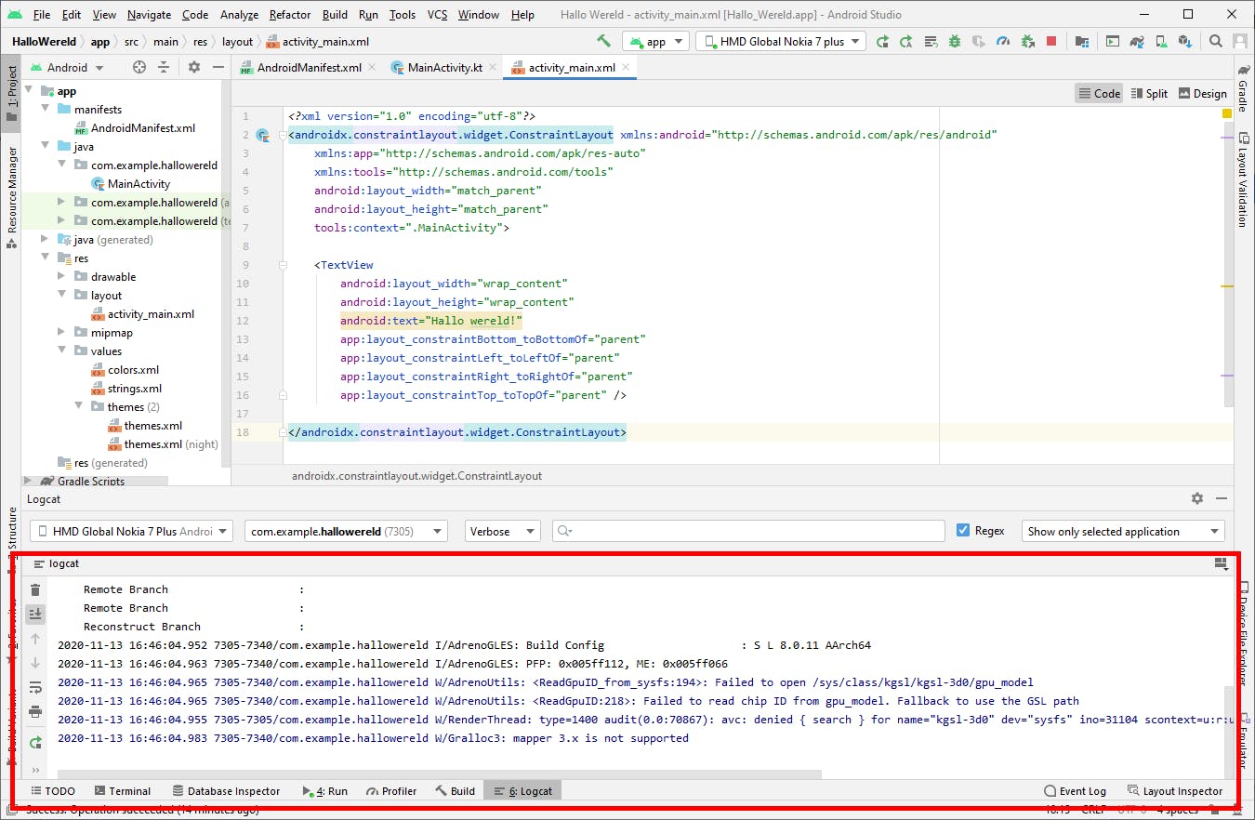Clear logcat with the trash icon

tap(35, 589)
